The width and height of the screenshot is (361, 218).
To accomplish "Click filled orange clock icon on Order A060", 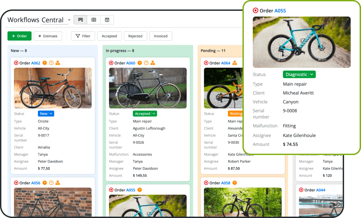I will coord(140,63).
